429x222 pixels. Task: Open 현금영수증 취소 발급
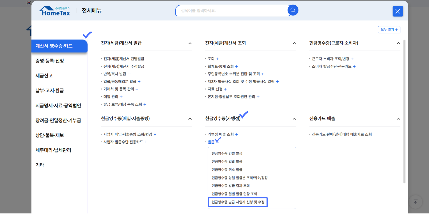click(227, 170)
